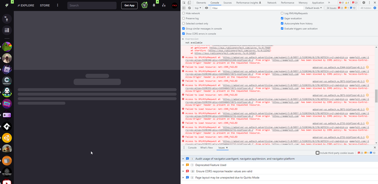Uncheck Evaluate triggers user activation
The height and width of the screenshot is (184, 378).
(x=282, y=28)
